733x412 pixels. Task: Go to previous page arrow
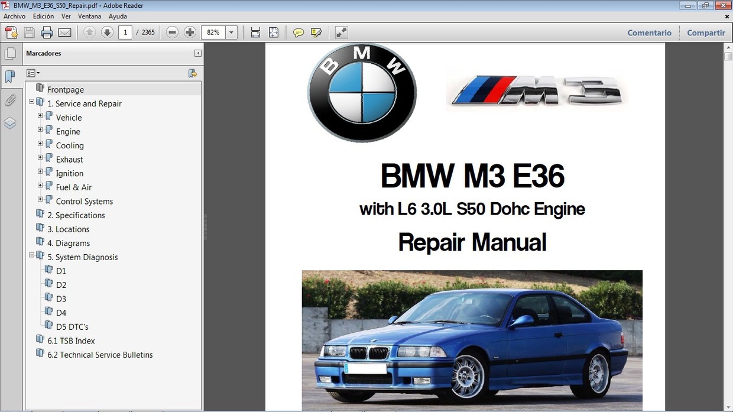click(90, 33)
